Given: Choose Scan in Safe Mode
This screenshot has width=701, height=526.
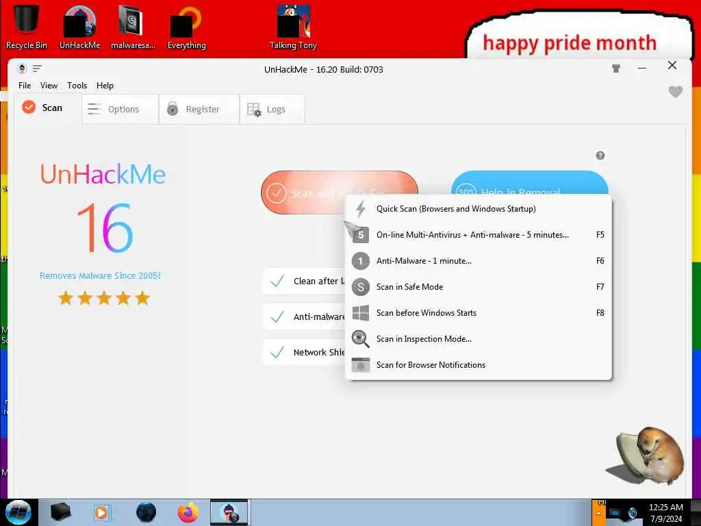Looking at the screenshot, I should [x=479, y=287].
